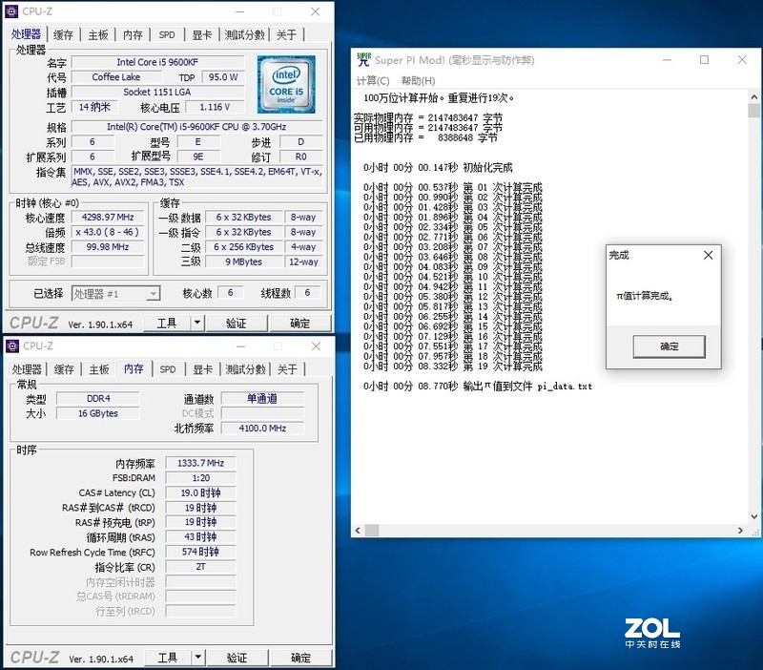Click the 确定 button in bottom CPU-Z
763x670 pixels.
click(x=300, y=658)
